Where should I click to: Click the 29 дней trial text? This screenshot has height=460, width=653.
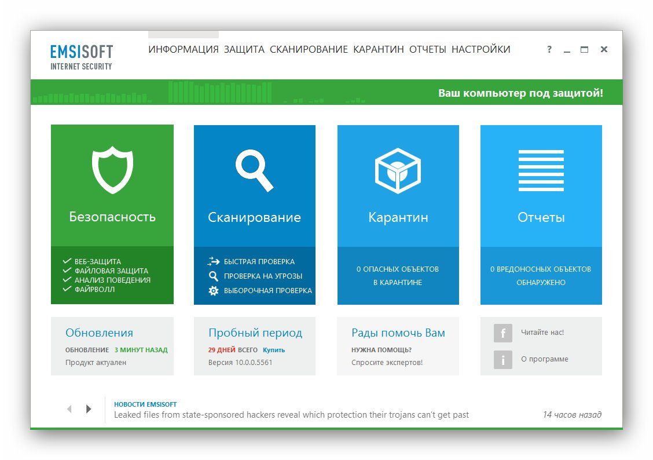222,350
